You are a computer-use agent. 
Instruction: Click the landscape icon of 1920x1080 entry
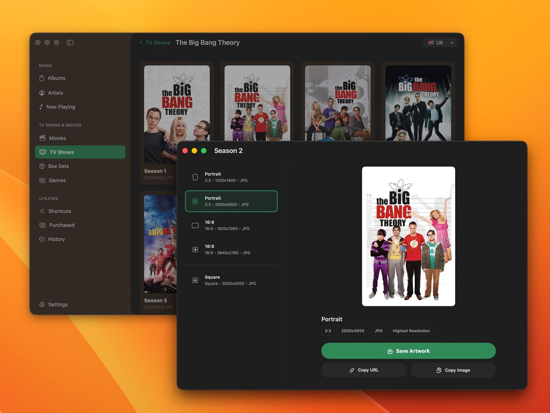point(195,225)
